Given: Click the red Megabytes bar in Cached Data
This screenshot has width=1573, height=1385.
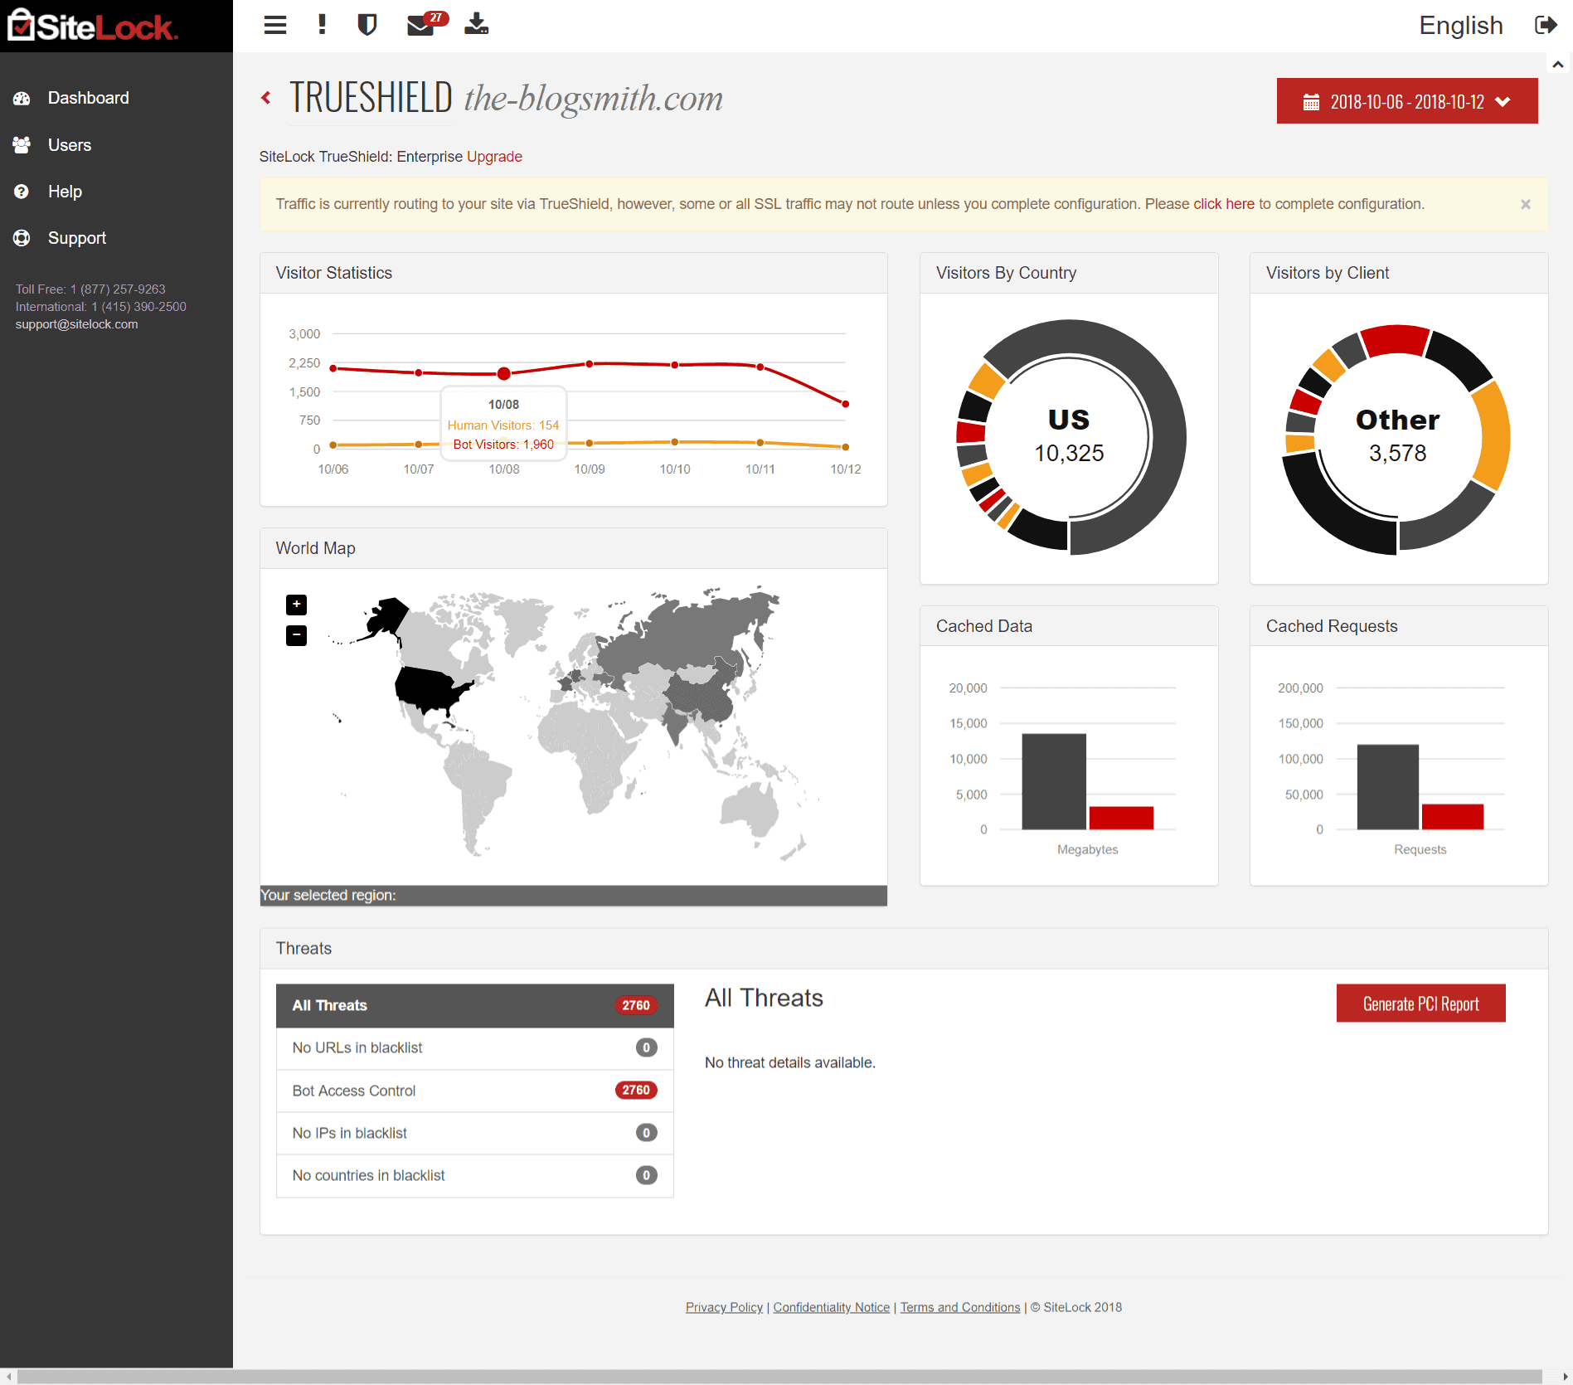Looking at the screenshot, I should tap(1120, 818).
